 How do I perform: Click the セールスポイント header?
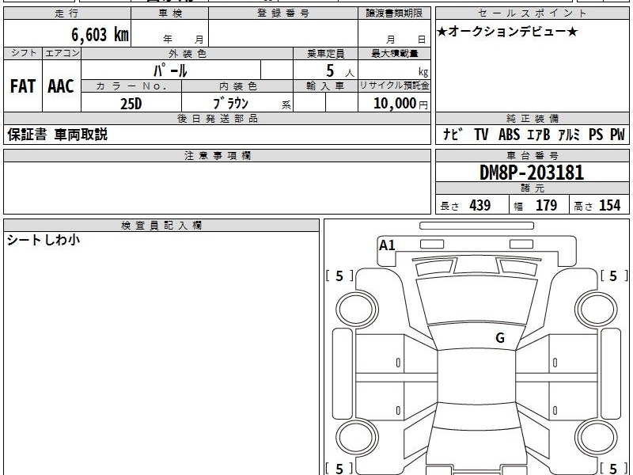(x=532, y=13)
